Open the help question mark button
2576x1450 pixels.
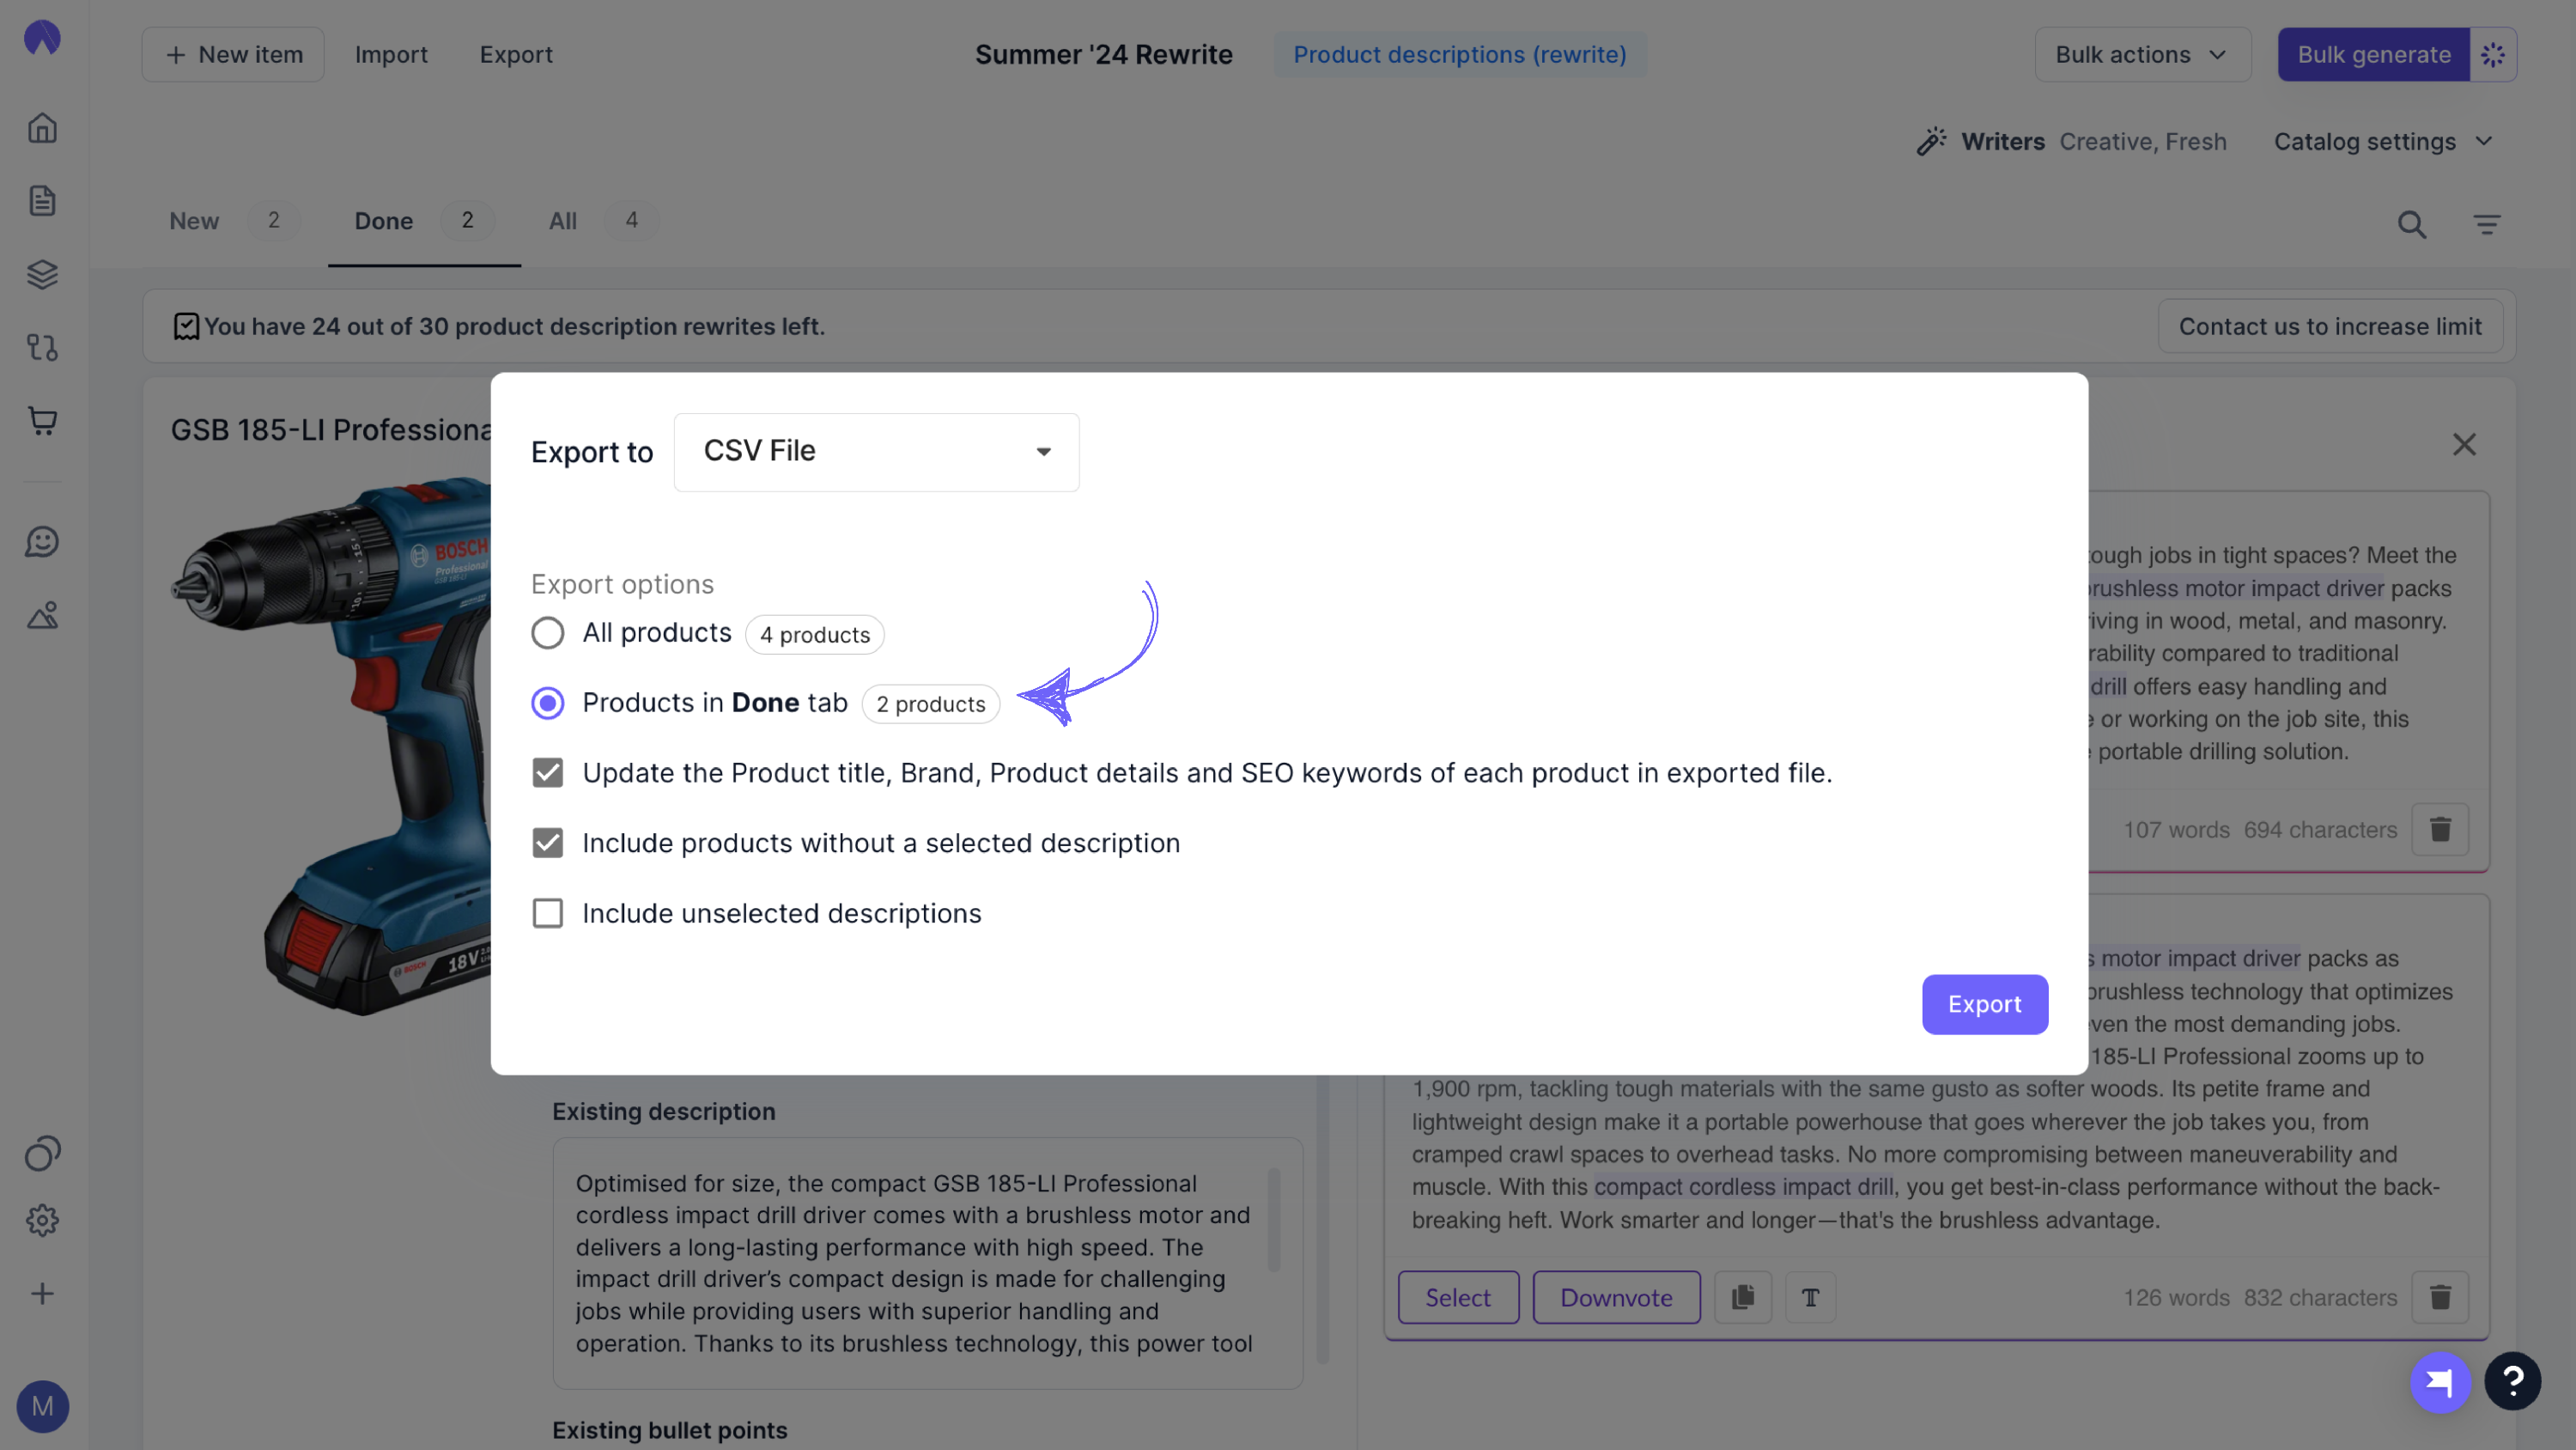click(2512, 1381)
